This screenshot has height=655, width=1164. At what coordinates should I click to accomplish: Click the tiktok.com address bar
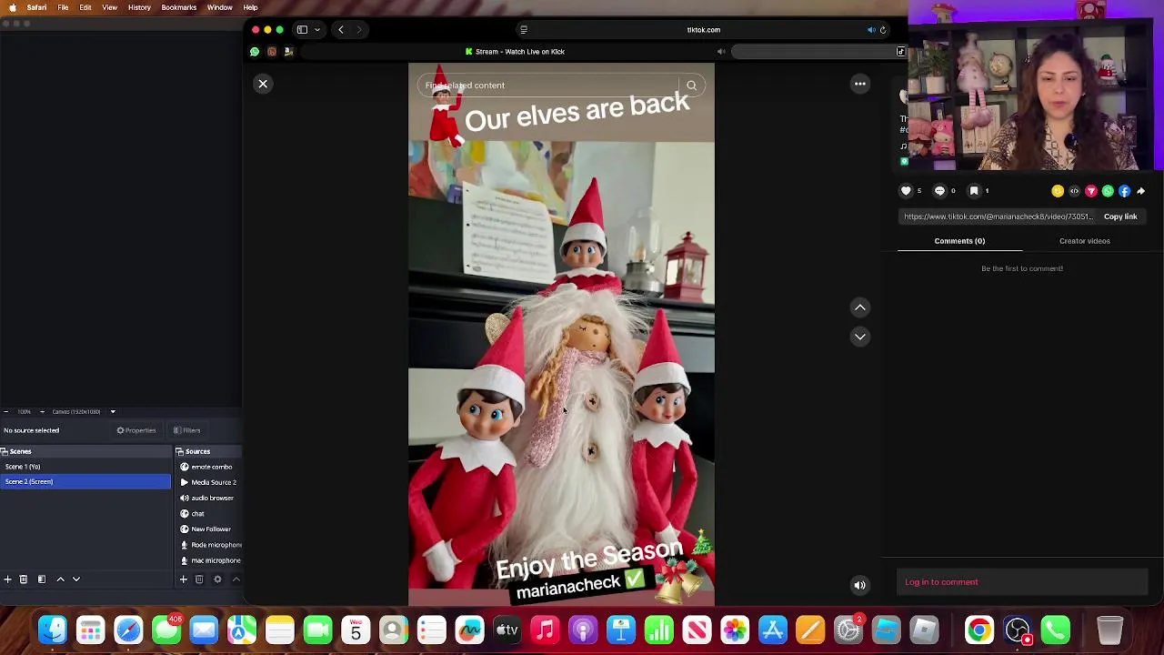tap(703, 30)
